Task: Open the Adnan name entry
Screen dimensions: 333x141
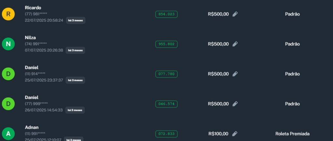Action: (32, 127)
